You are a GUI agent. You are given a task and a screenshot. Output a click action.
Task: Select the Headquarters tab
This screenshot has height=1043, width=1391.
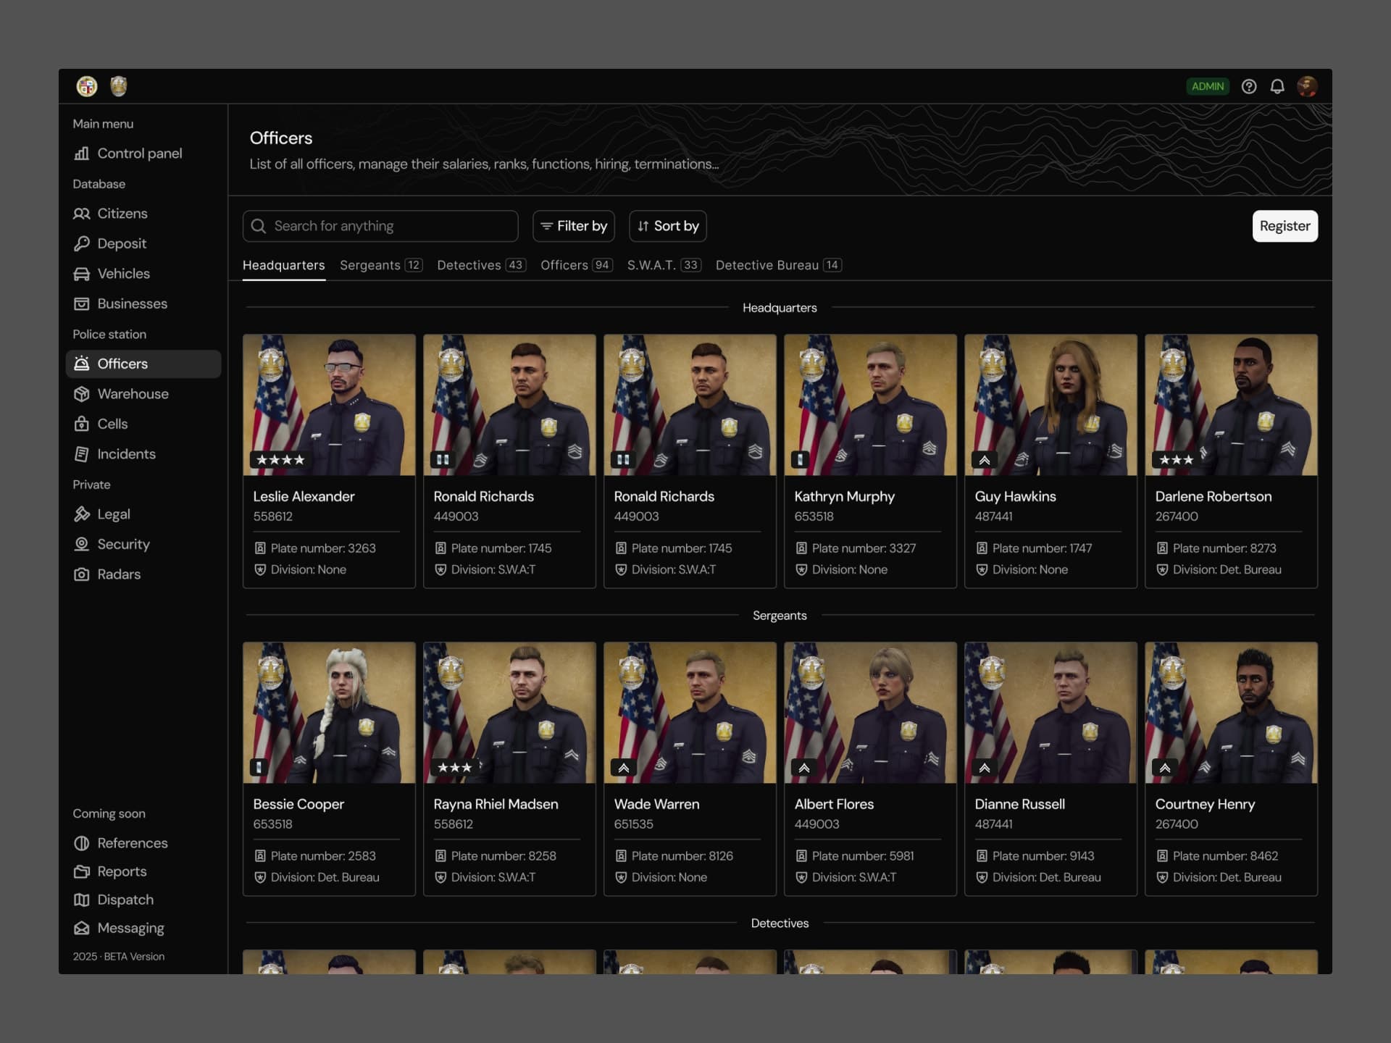283,265
